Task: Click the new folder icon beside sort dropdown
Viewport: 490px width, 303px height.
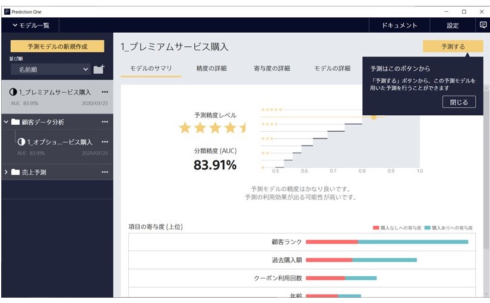Action: pos(99,69)
